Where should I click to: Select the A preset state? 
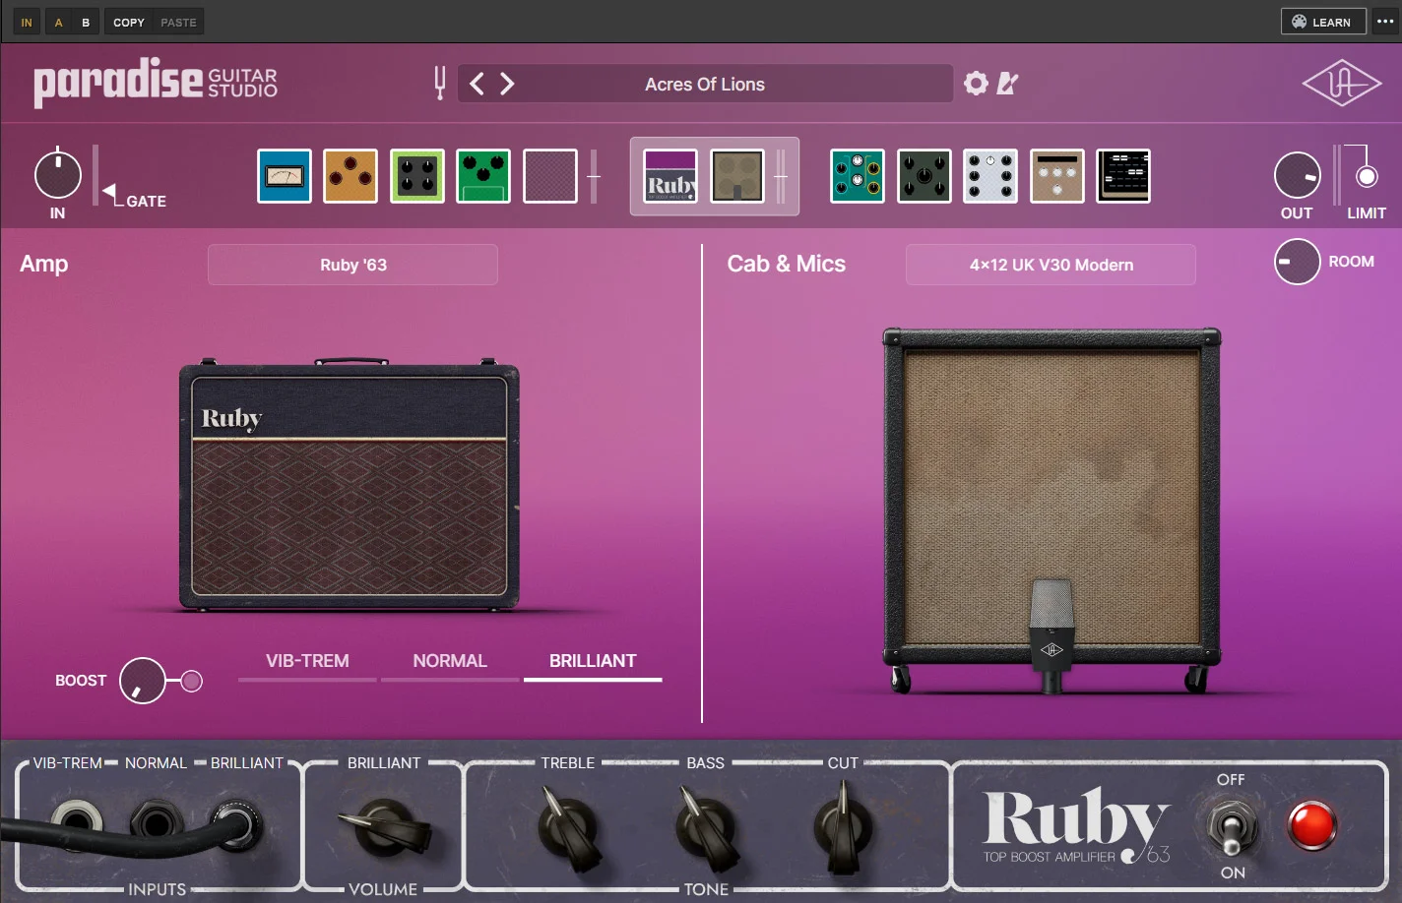pyautogui.click(x=58, y=22)
